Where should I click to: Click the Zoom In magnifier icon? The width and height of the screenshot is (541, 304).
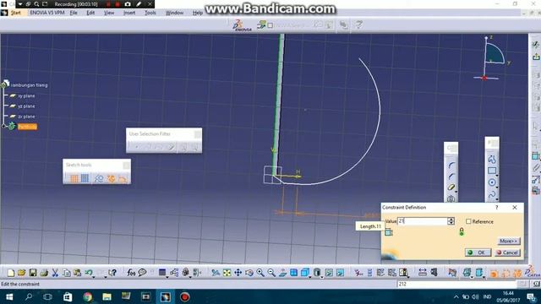coord(260,273)
